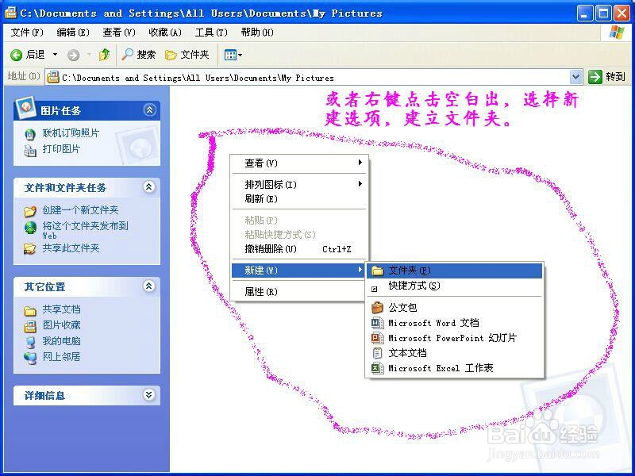The image size is (635, 476).
Task: Click the folder icon beside 文件夹(F)
Action: [377, 271]
